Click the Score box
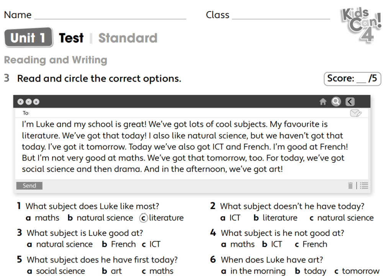This screenshot has height=280, width=383. click(352, 79)
